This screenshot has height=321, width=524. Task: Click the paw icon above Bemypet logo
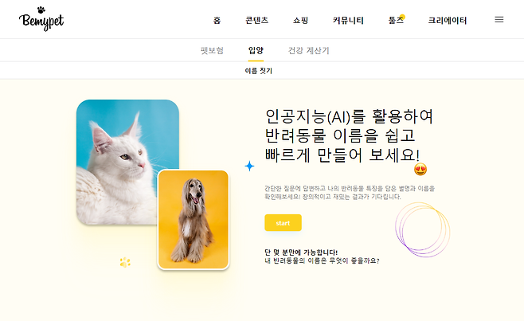[41, 10]
